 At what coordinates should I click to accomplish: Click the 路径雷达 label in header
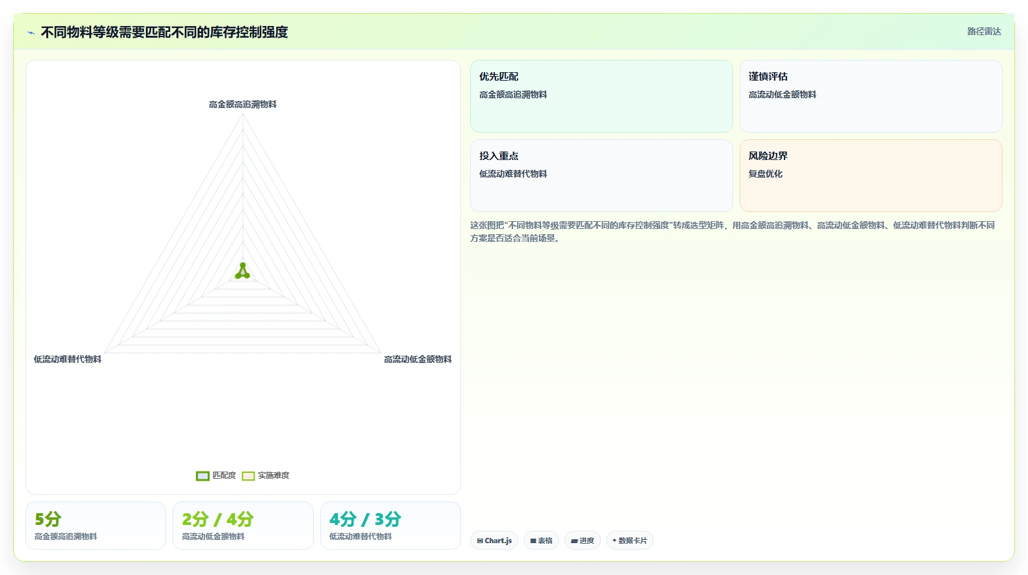coord(984,31)
